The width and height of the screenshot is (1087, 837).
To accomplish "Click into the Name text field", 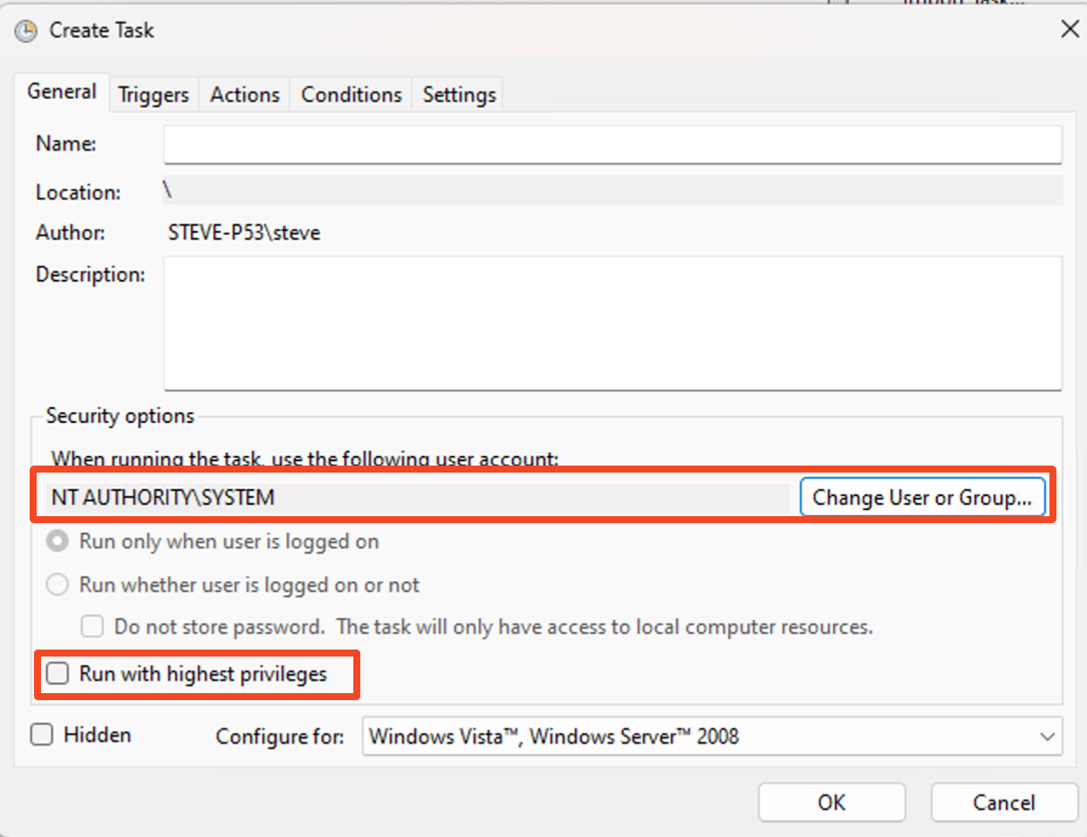I will 612,145.
